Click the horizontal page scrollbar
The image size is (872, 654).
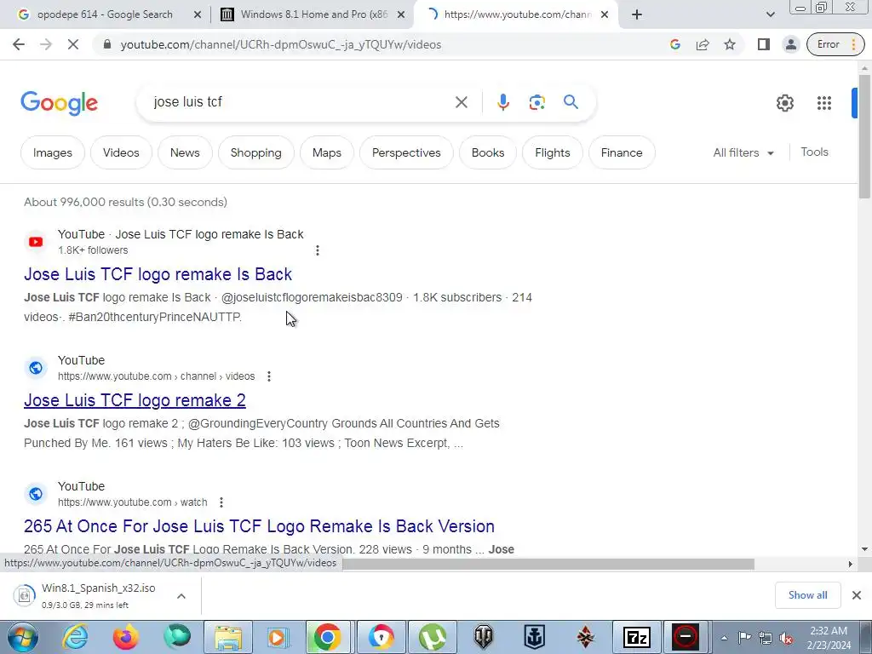pos(548,564)
